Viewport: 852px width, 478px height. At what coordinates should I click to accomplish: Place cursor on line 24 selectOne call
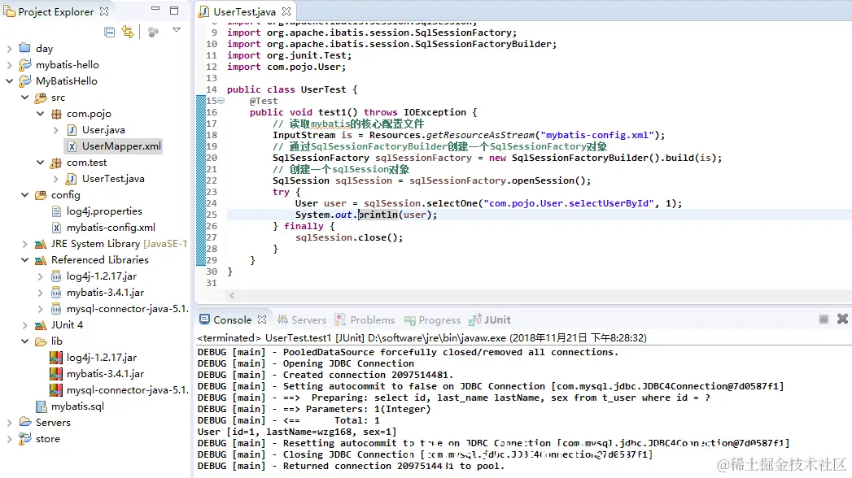tap(451, 203)
